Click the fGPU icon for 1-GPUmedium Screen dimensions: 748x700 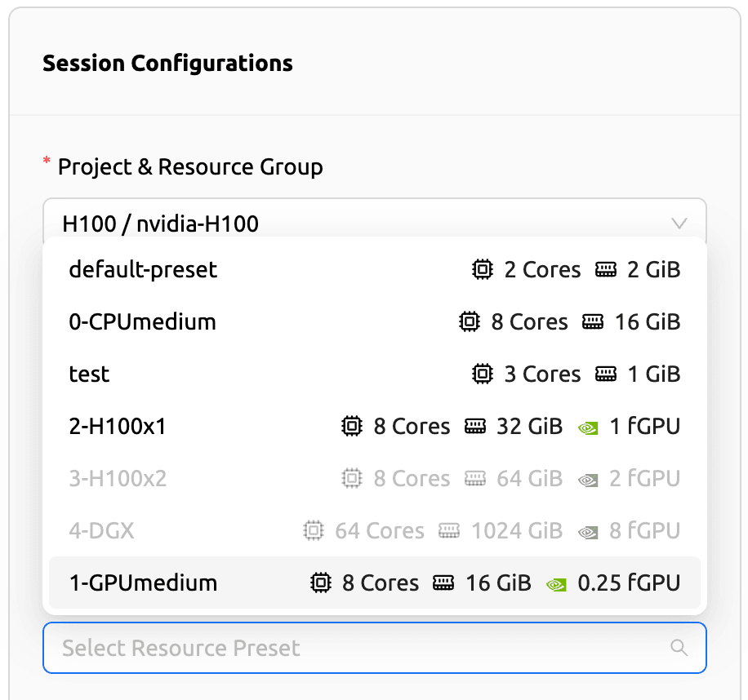tap(557, 583)
